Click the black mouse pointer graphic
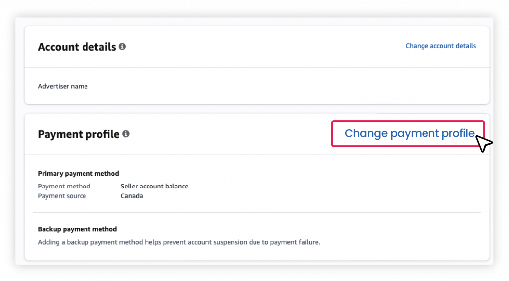509x281 pixels. coord(484,143)
